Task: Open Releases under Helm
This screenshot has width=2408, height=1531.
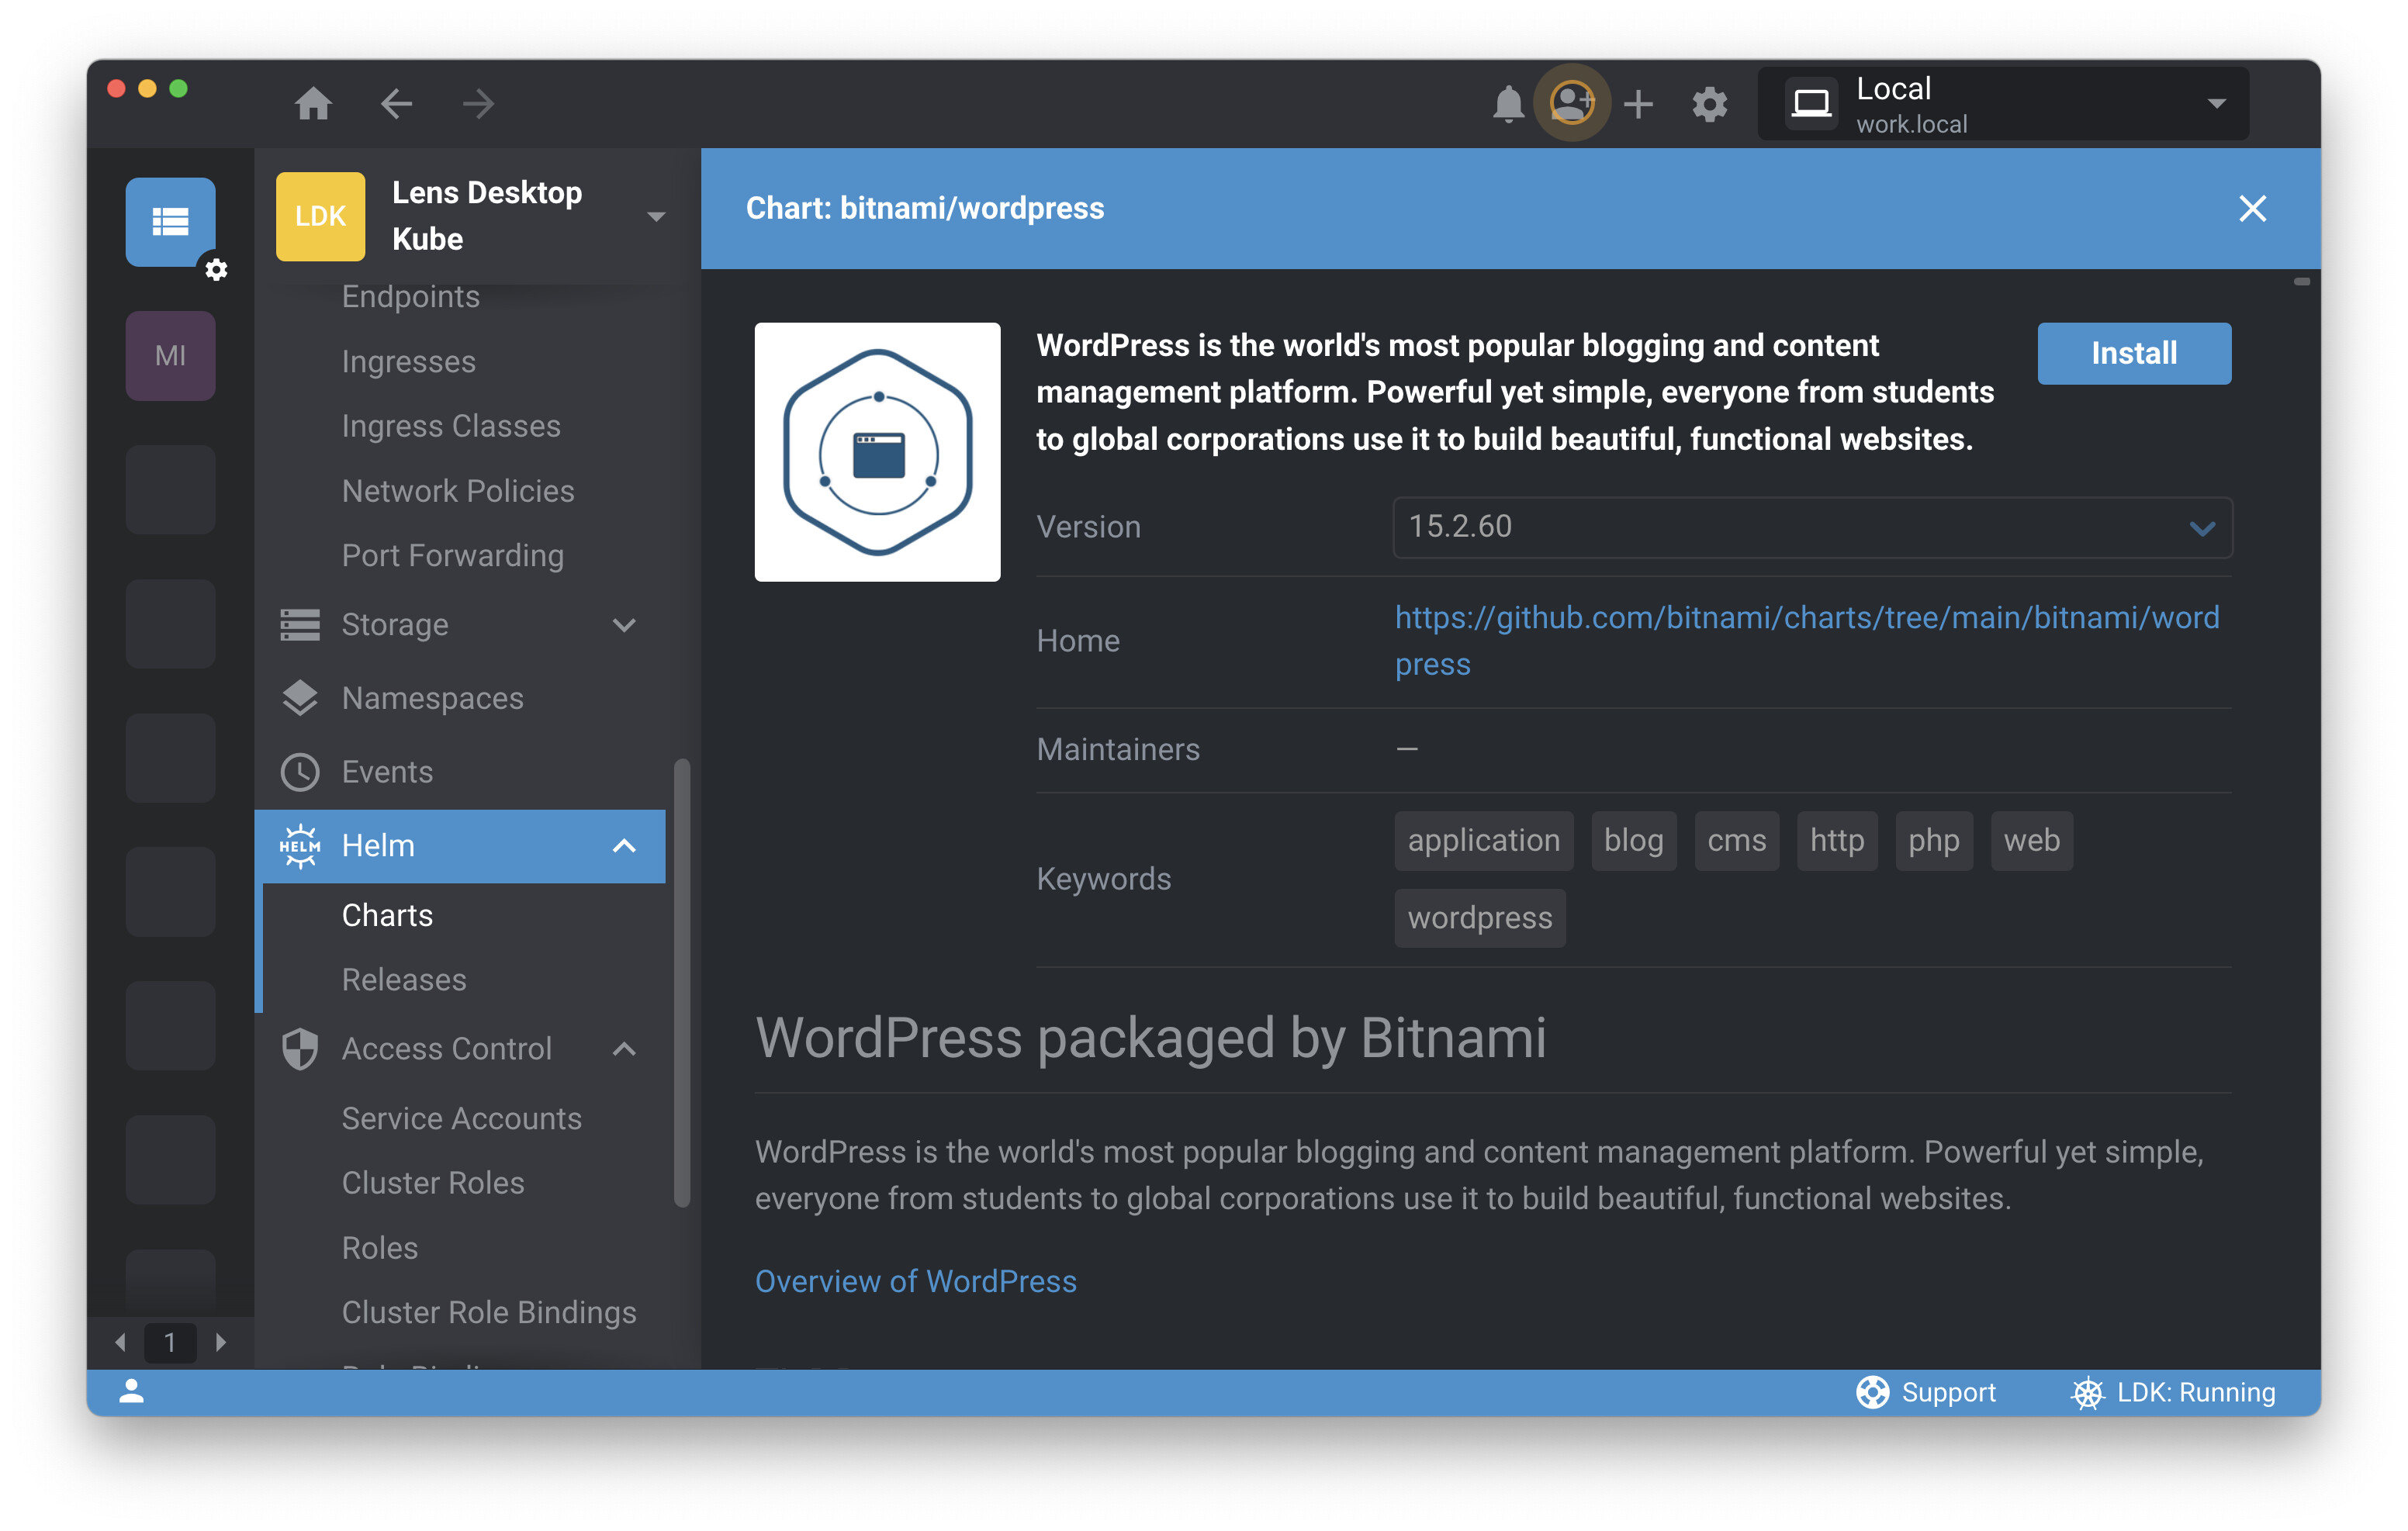Action: click(x=404, y=980)
